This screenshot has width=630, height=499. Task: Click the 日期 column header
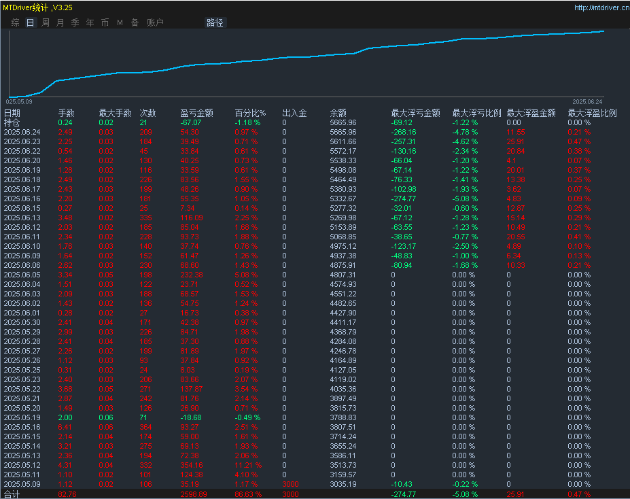(x=12, y=113)
